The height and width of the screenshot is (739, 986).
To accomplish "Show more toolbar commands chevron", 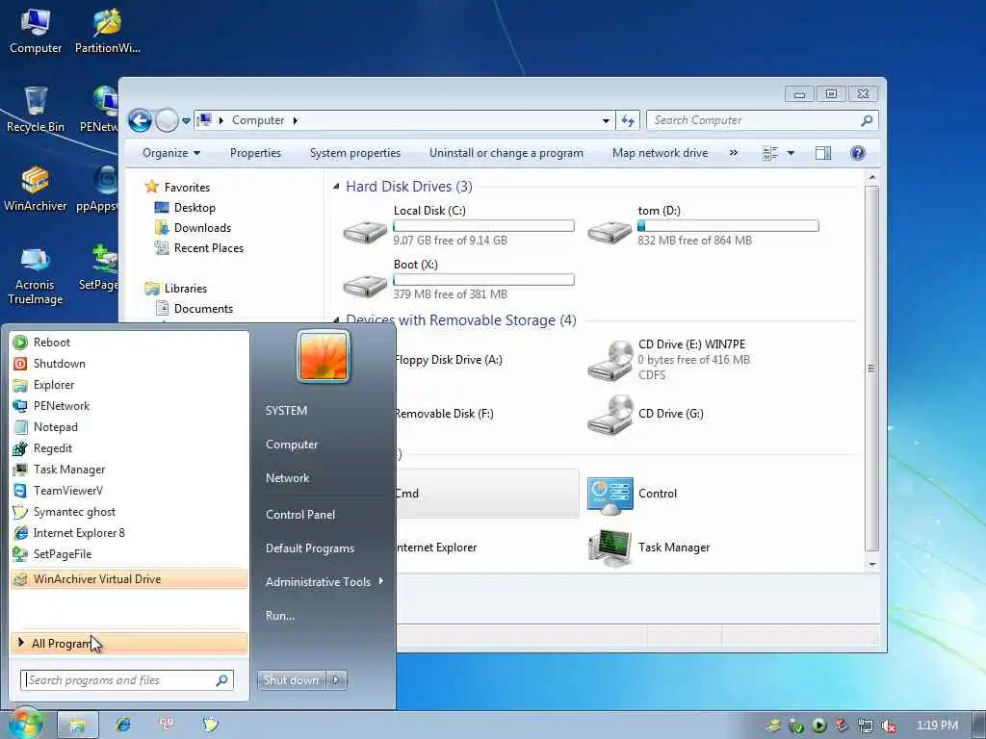I will tap(733, 153).
